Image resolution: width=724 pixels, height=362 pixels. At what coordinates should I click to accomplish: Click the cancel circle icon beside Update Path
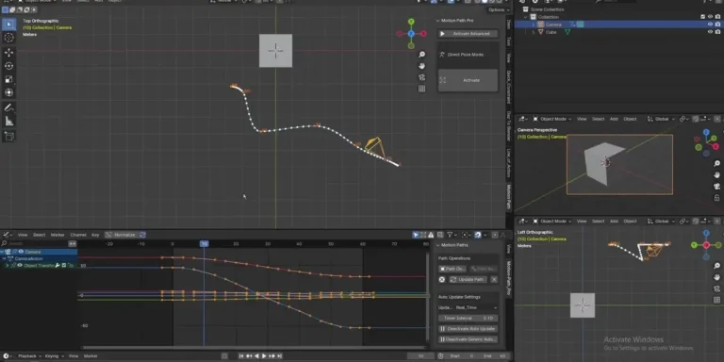point(442,280)
